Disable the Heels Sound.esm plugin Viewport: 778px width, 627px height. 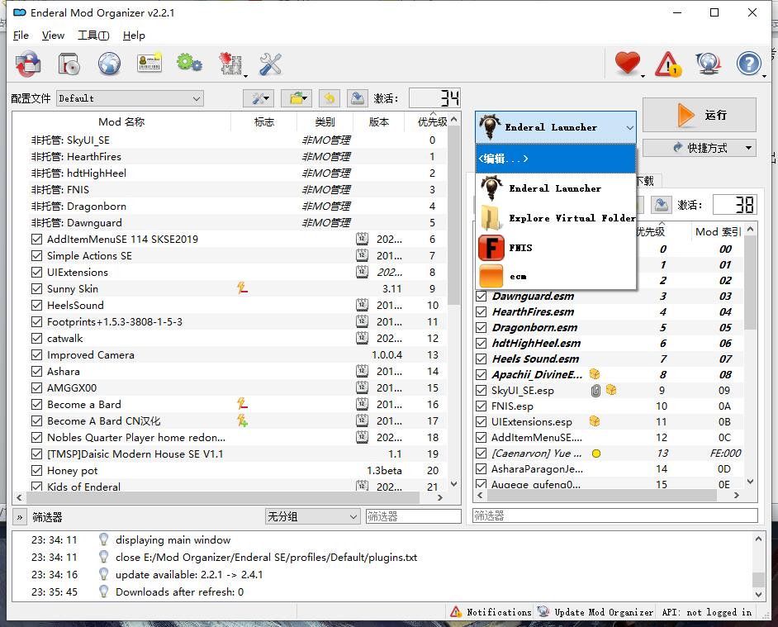point(481,359)
